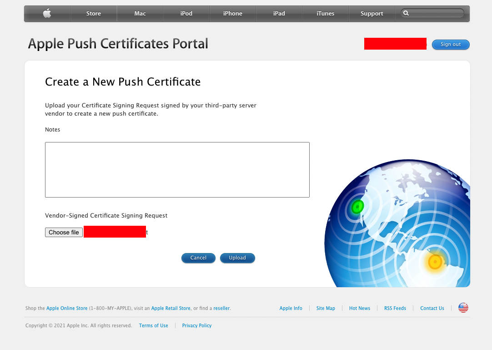Image resolution: width=492 pixels, height=350 pixels.
Task: View the Privacy Policy link
Action: [x=197, y=326]
